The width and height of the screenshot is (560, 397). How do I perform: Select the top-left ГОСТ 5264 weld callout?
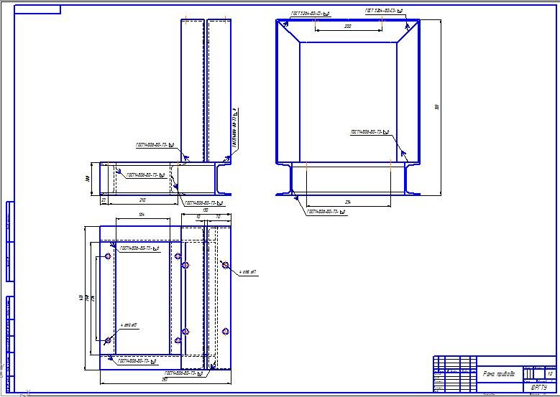click(310, 14)
